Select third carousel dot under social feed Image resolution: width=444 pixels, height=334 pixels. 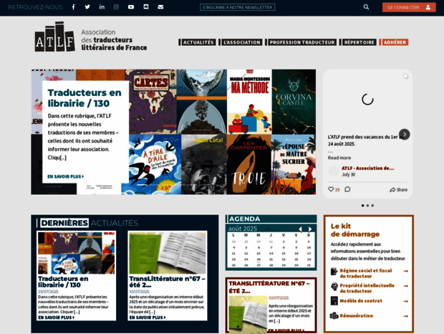(372, 206)
